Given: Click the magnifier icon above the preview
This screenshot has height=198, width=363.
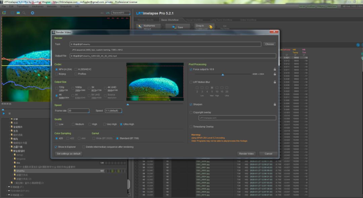Looking at the screenshot, I should tap(24, 13).
